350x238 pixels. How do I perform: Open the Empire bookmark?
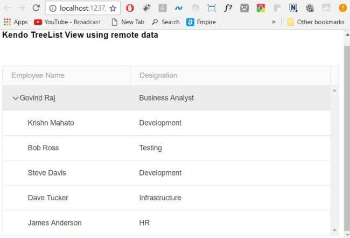(201, 22)
